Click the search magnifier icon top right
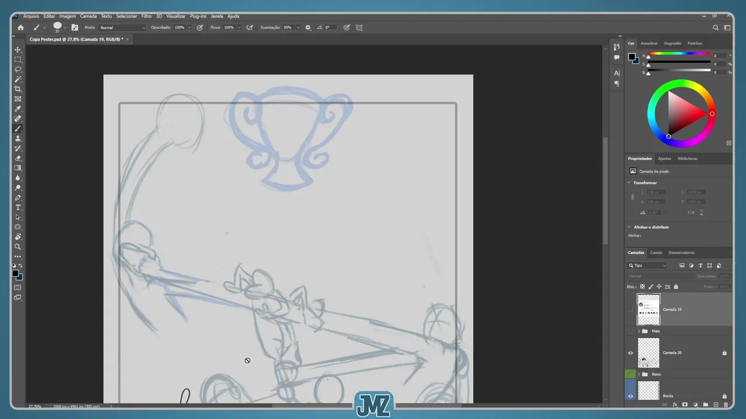Image resolution: width=746 pixels, height=419 pixels. [x=716, y=27]
